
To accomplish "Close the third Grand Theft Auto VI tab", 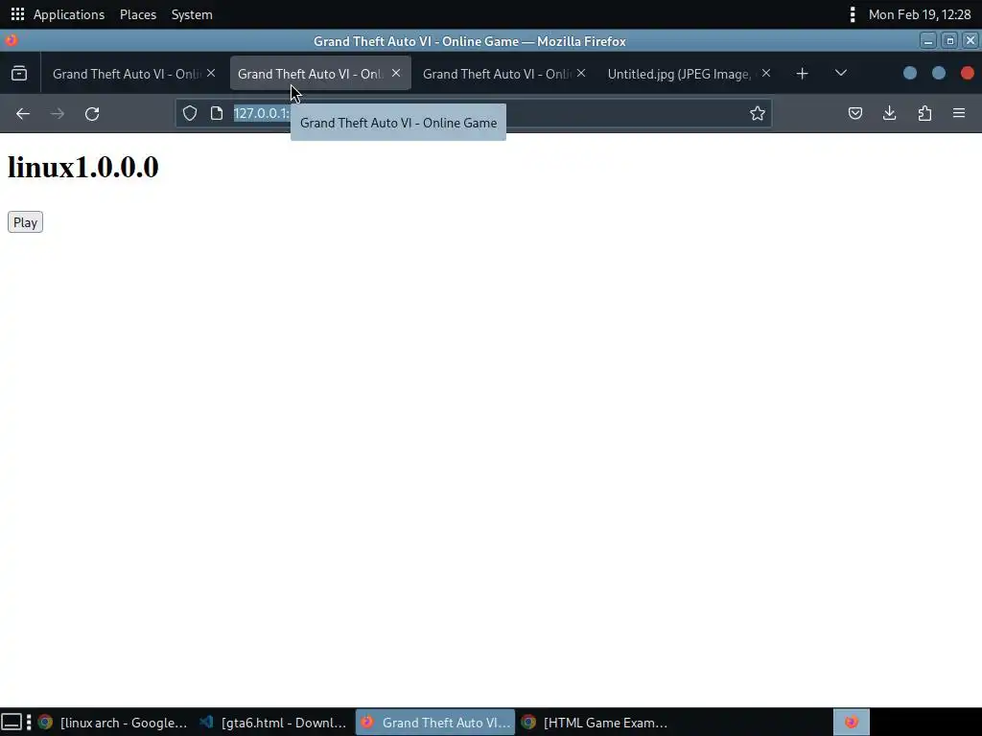I will pyautogui.click(x=581, y=73).
